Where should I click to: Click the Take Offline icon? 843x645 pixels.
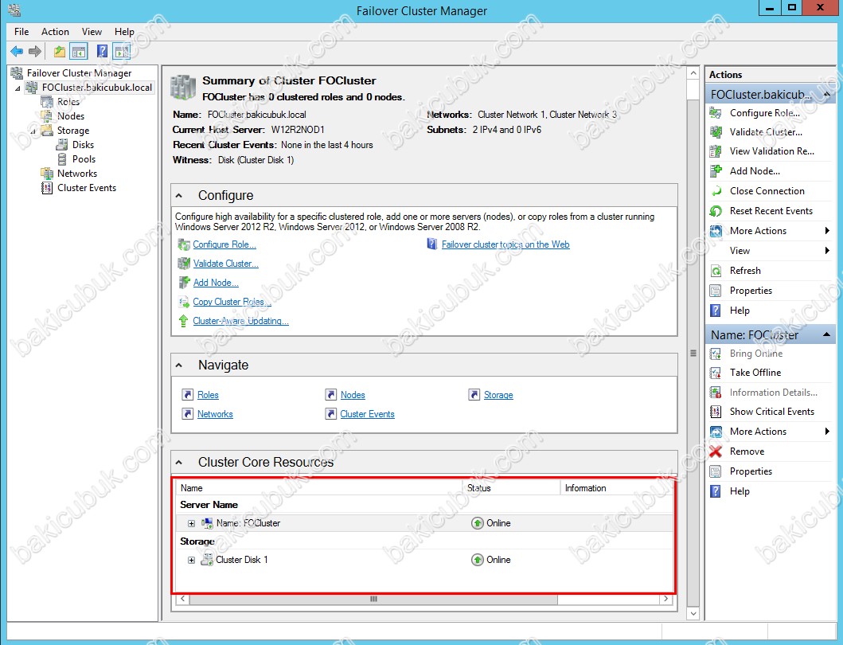pyautogui.click(x=716, y=372)
